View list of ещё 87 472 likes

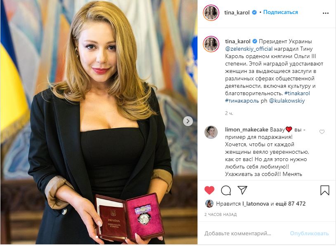click(x=290, y=204)
